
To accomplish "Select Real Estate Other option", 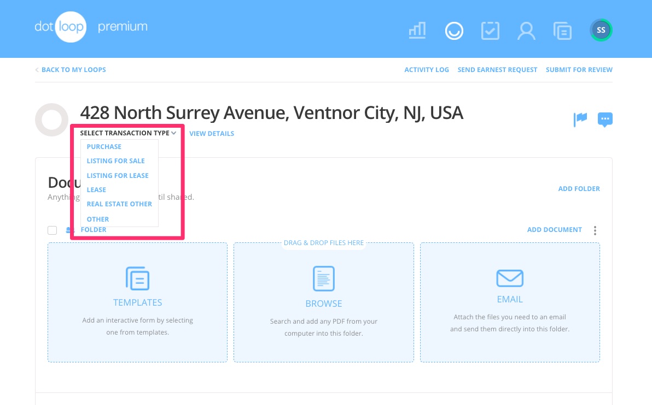I will coord(119,204).
